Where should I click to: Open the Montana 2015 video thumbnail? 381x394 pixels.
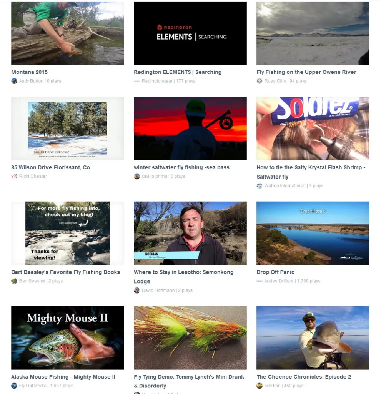click(68, 33)
